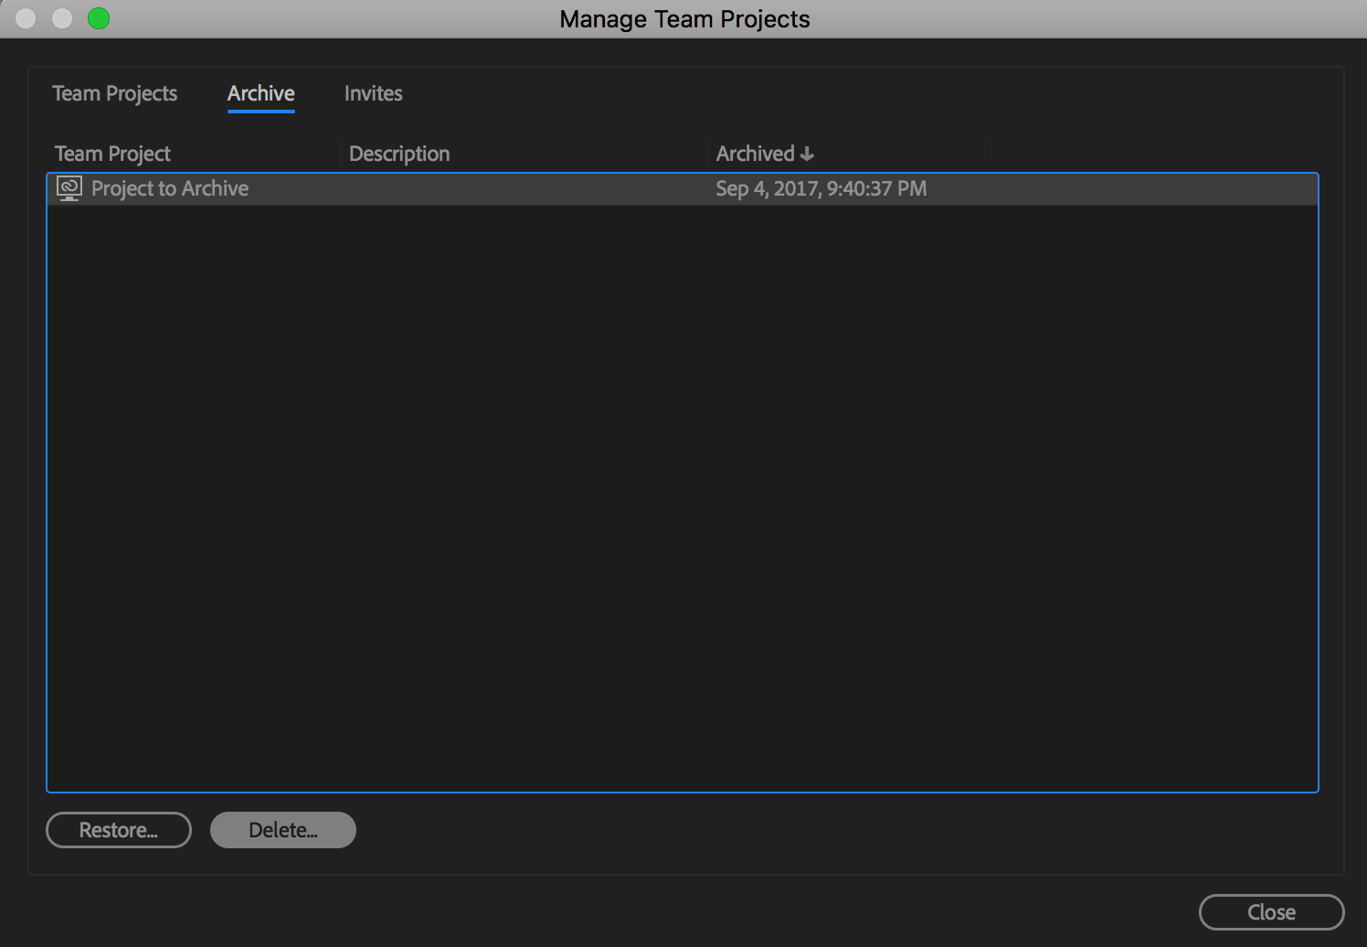Click the Manage Team Projects title text
1367x947 pixels.
683,18
